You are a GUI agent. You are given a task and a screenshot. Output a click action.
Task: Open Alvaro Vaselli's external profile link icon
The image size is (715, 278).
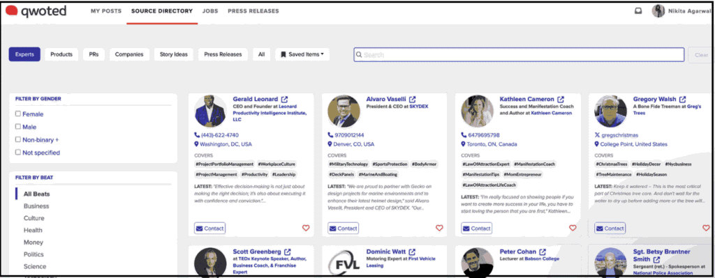tap(412, 99)
